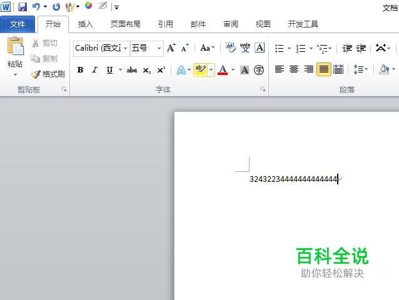Click the Character Border icon
This screenshot has width=399, height=300.
click(260, 47)
